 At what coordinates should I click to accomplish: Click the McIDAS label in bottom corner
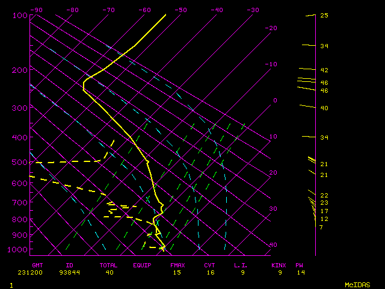357,284
